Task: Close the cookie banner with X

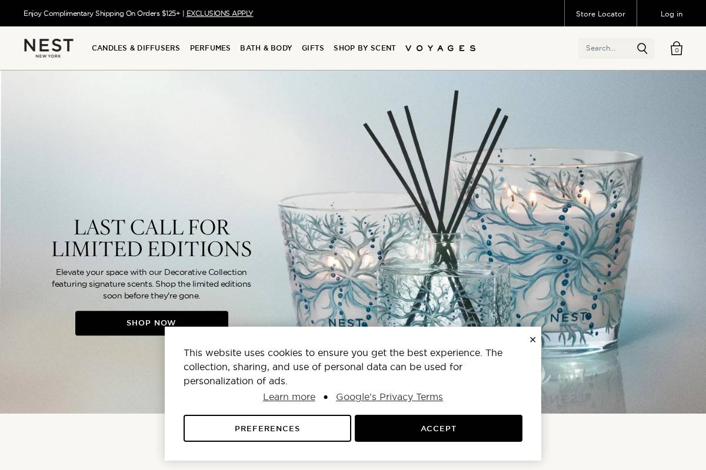Action: (532, 340)
